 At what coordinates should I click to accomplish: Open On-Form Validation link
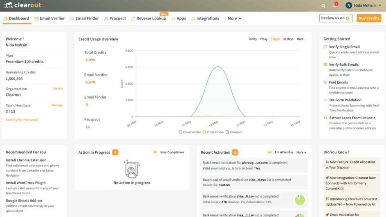[x=346, y=100]
